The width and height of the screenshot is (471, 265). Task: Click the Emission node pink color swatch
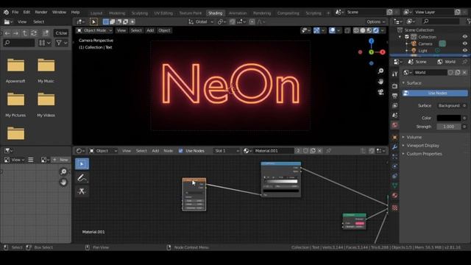click(x=360, y=223)
